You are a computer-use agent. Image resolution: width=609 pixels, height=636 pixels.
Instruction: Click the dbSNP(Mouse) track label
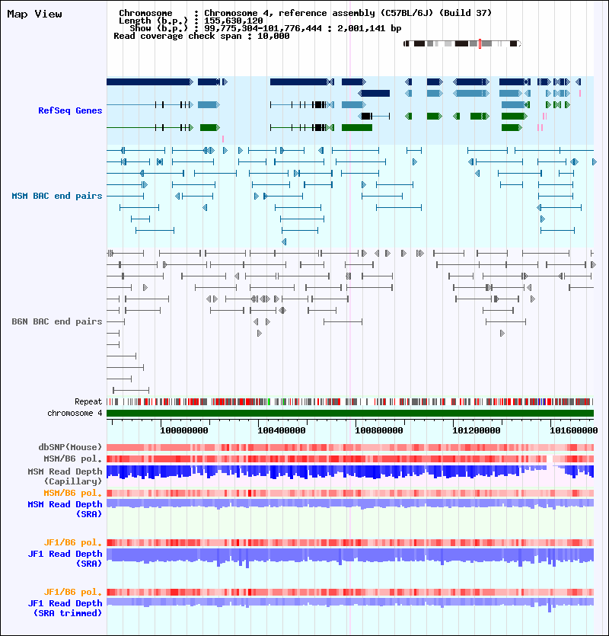[70, 447]
